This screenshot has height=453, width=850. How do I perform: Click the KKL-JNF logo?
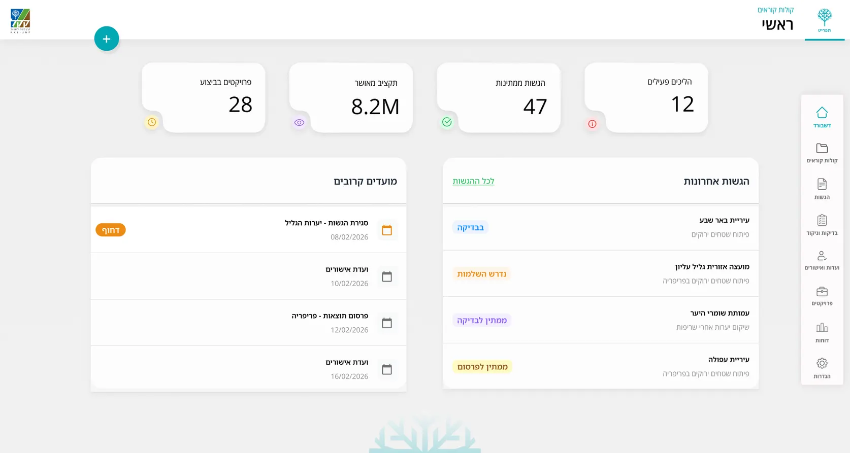pos(20,21)
